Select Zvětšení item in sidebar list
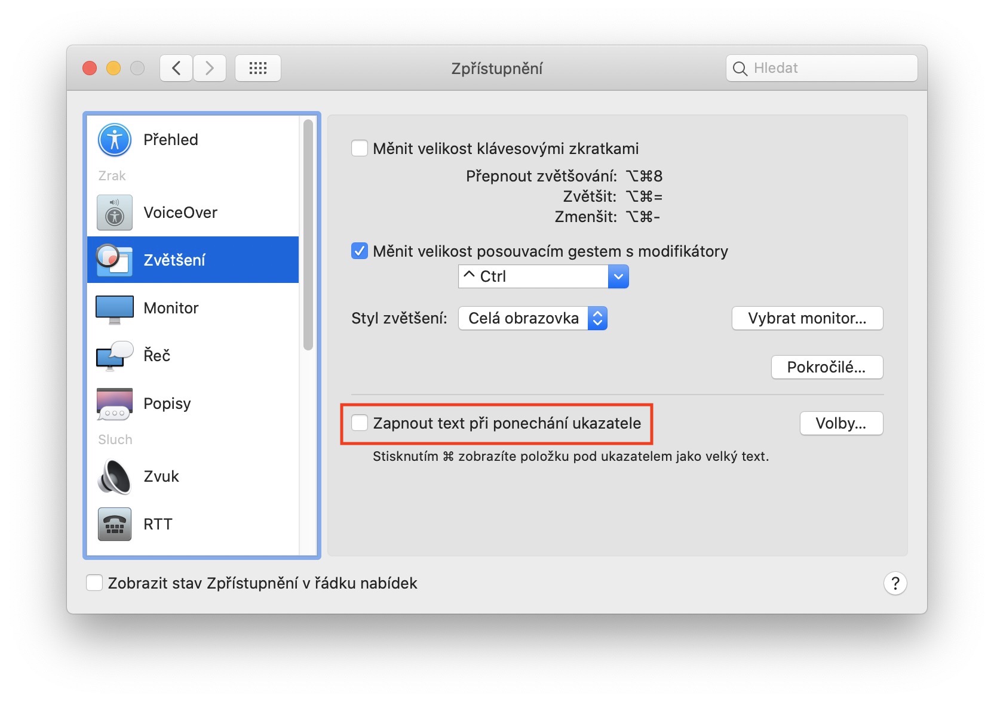The height and width of the screenshot is (702, 994). pos(192,260)
